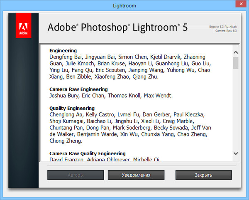Click the Adobe logo icon
Screen dimensions: 249x200
click(23, 25)
